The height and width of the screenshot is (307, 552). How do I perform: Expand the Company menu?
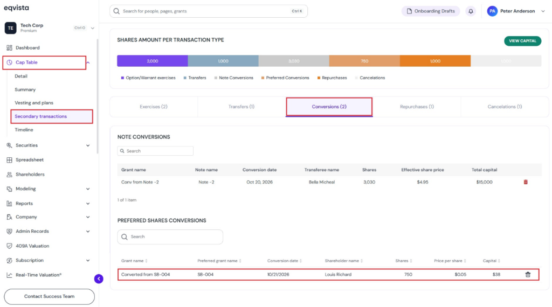click(88, 217)
